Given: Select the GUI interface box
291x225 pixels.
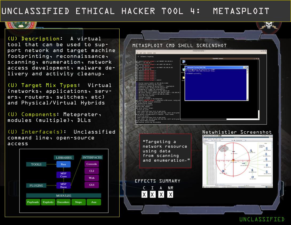Looking at the screenshot, I should pos(92,185).
